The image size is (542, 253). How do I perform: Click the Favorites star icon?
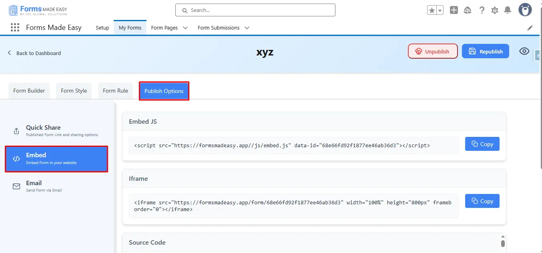[432, 10]
